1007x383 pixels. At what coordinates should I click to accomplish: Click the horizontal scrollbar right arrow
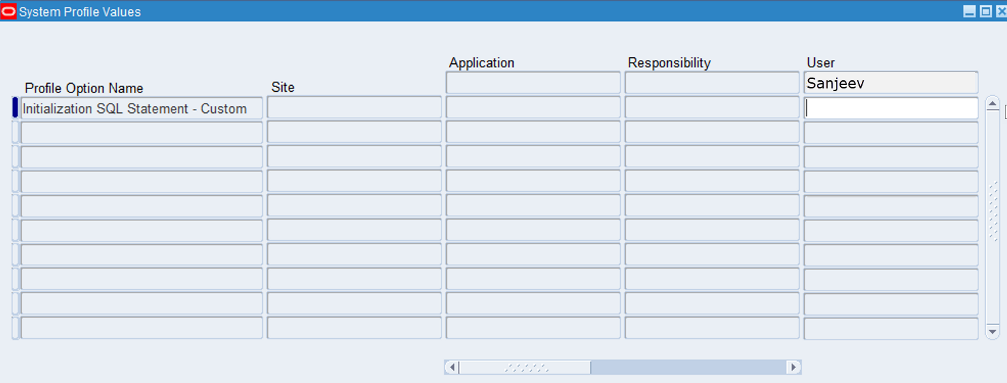tap(793, 367)
